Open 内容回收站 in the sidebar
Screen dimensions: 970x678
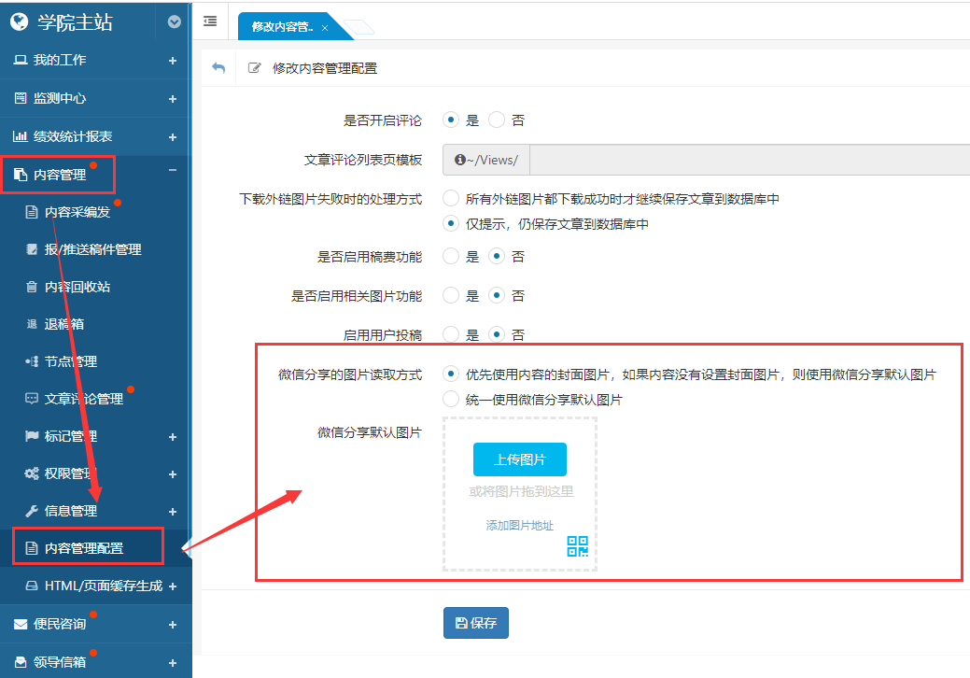tap(77, 287)
